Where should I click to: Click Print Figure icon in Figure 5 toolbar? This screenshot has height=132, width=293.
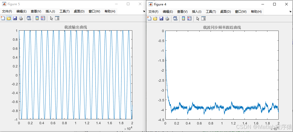pos(21,18)
